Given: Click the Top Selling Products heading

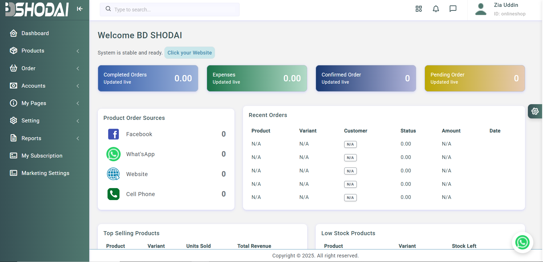Looking at the screenshot, I should click(x=131, y=233).
